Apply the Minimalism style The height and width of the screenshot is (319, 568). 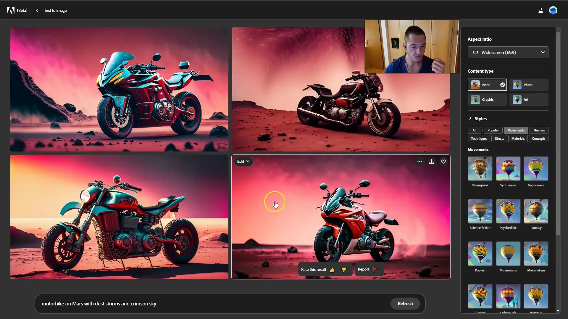508,254
